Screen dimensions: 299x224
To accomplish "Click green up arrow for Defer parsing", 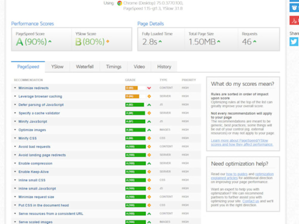I will pos(149,105).
